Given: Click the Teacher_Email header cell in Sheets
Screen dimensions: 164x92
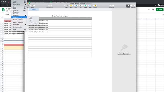Looking at the screenshot, I should click(x=8, y=21).
